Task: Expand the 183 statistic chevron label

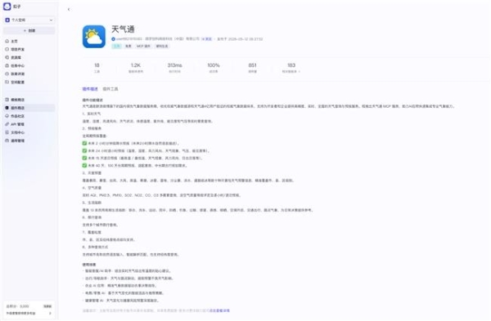Action: click(291, 72)
